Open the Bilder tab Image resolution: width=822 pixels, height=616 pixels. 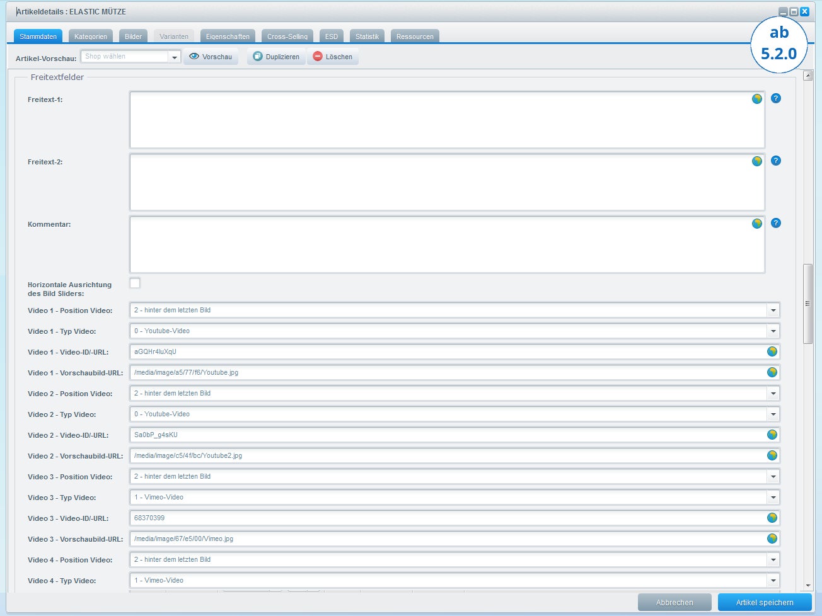(x=133, y=37)
